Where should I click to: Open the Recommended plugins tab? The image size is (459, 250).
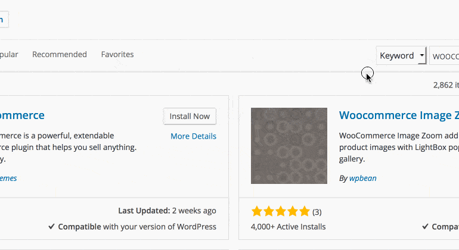(x=60, y=54)
